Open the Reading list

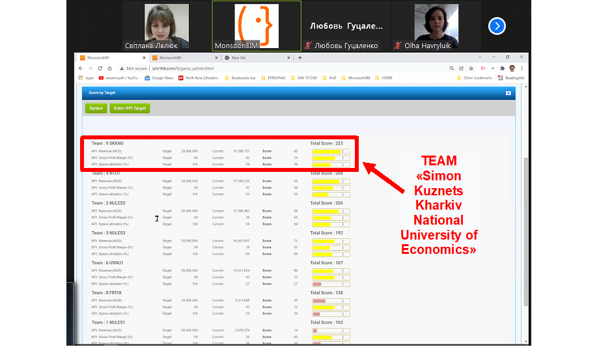click(511, 78)
